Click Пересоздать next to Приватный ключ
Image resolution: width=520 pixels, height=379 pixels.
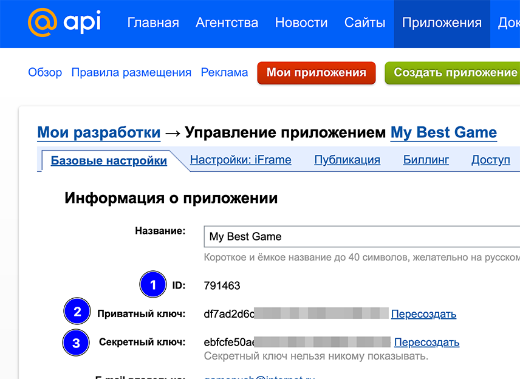pyautogui.click(x=423, y=314)
